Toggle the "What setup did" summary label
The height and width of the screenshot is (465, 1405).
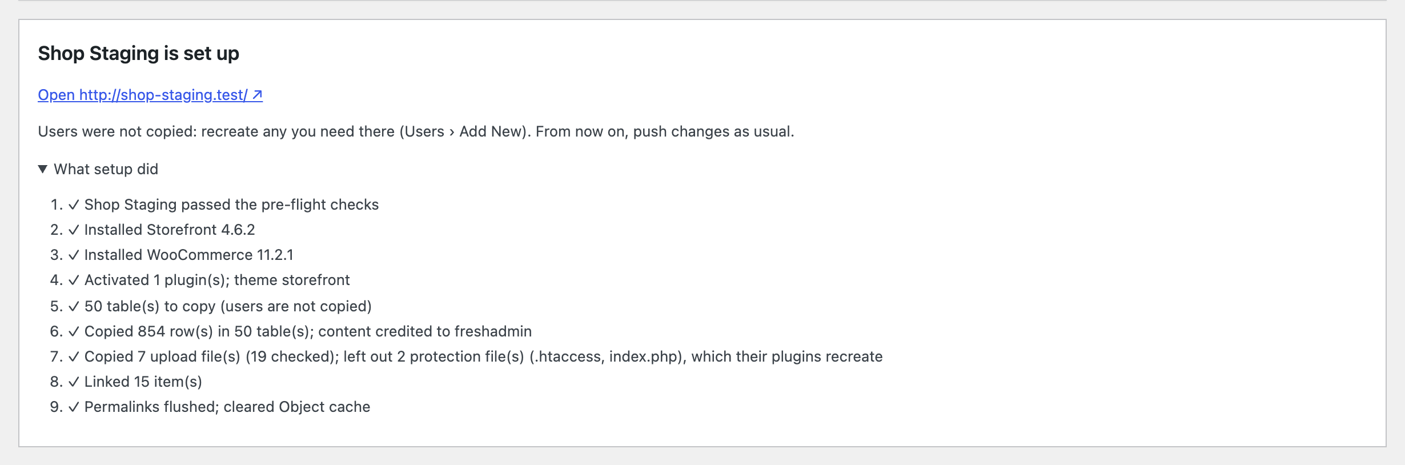click(106, 169)
